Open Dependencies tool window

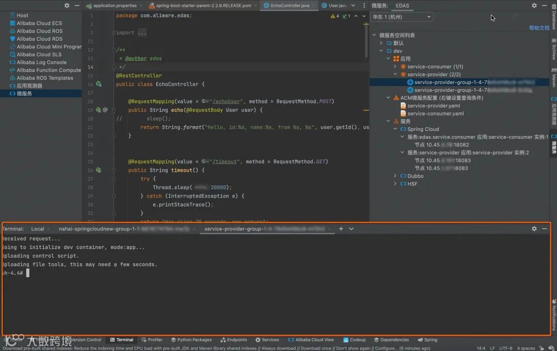tap(391, 340)
